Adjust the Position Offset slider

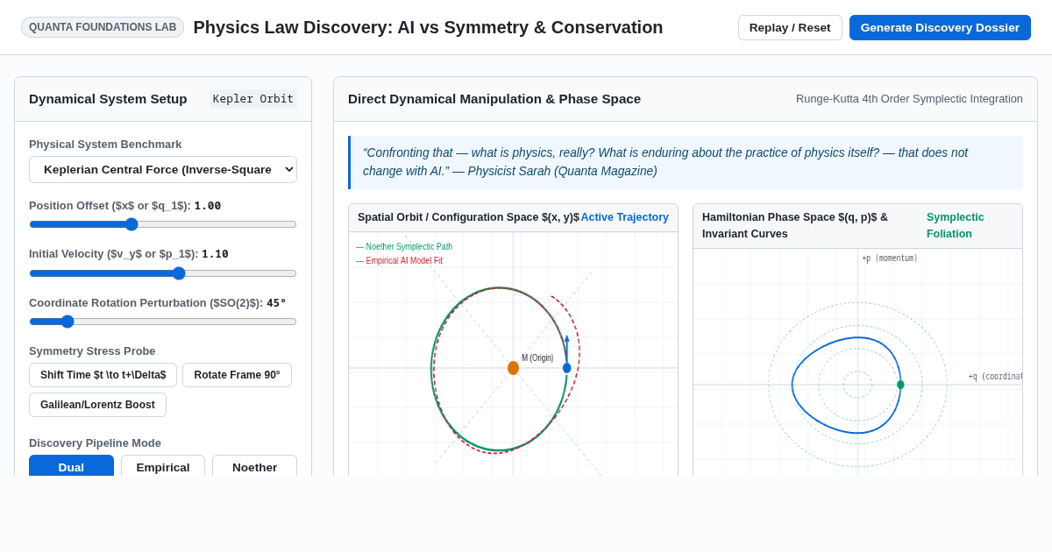[163, 224]
